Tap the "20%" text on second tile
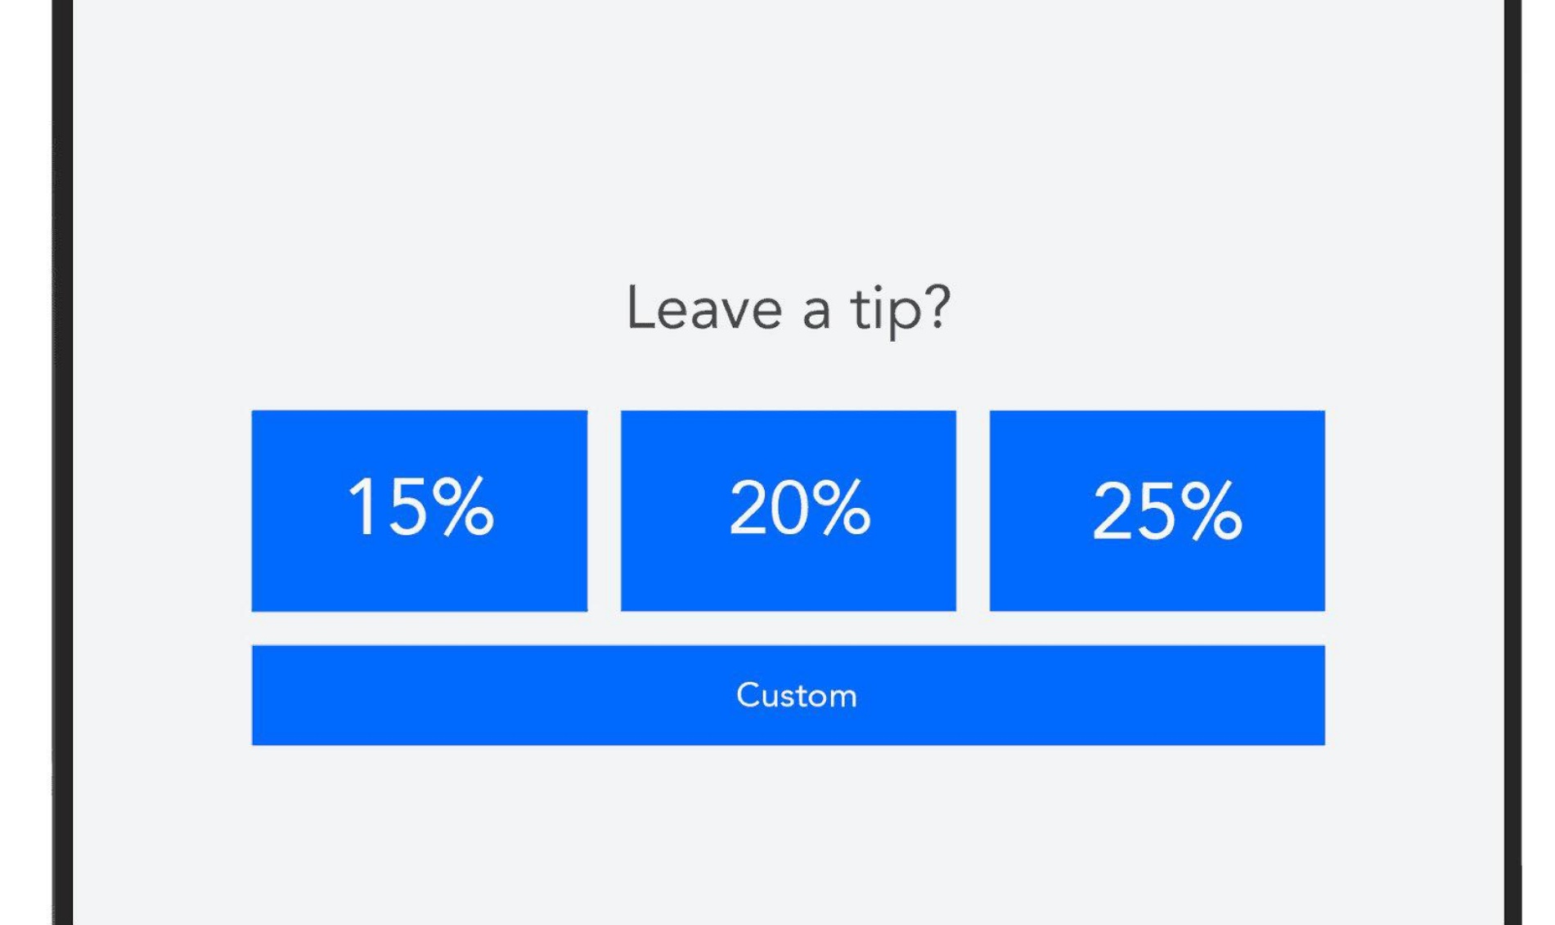The width and height of the screenshot is (1555, 925). click(799, 508)
